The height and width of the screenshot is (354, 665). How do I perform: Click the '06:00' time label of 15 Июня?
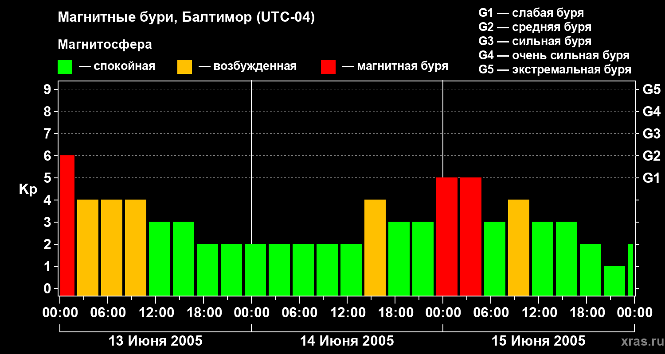pyautogui.click(x=491, y=313)
